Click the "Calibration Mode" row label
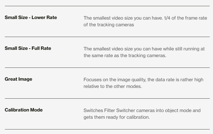Image resolution: width=213 pixels, height=134 pixels. [x=24, y=110]
